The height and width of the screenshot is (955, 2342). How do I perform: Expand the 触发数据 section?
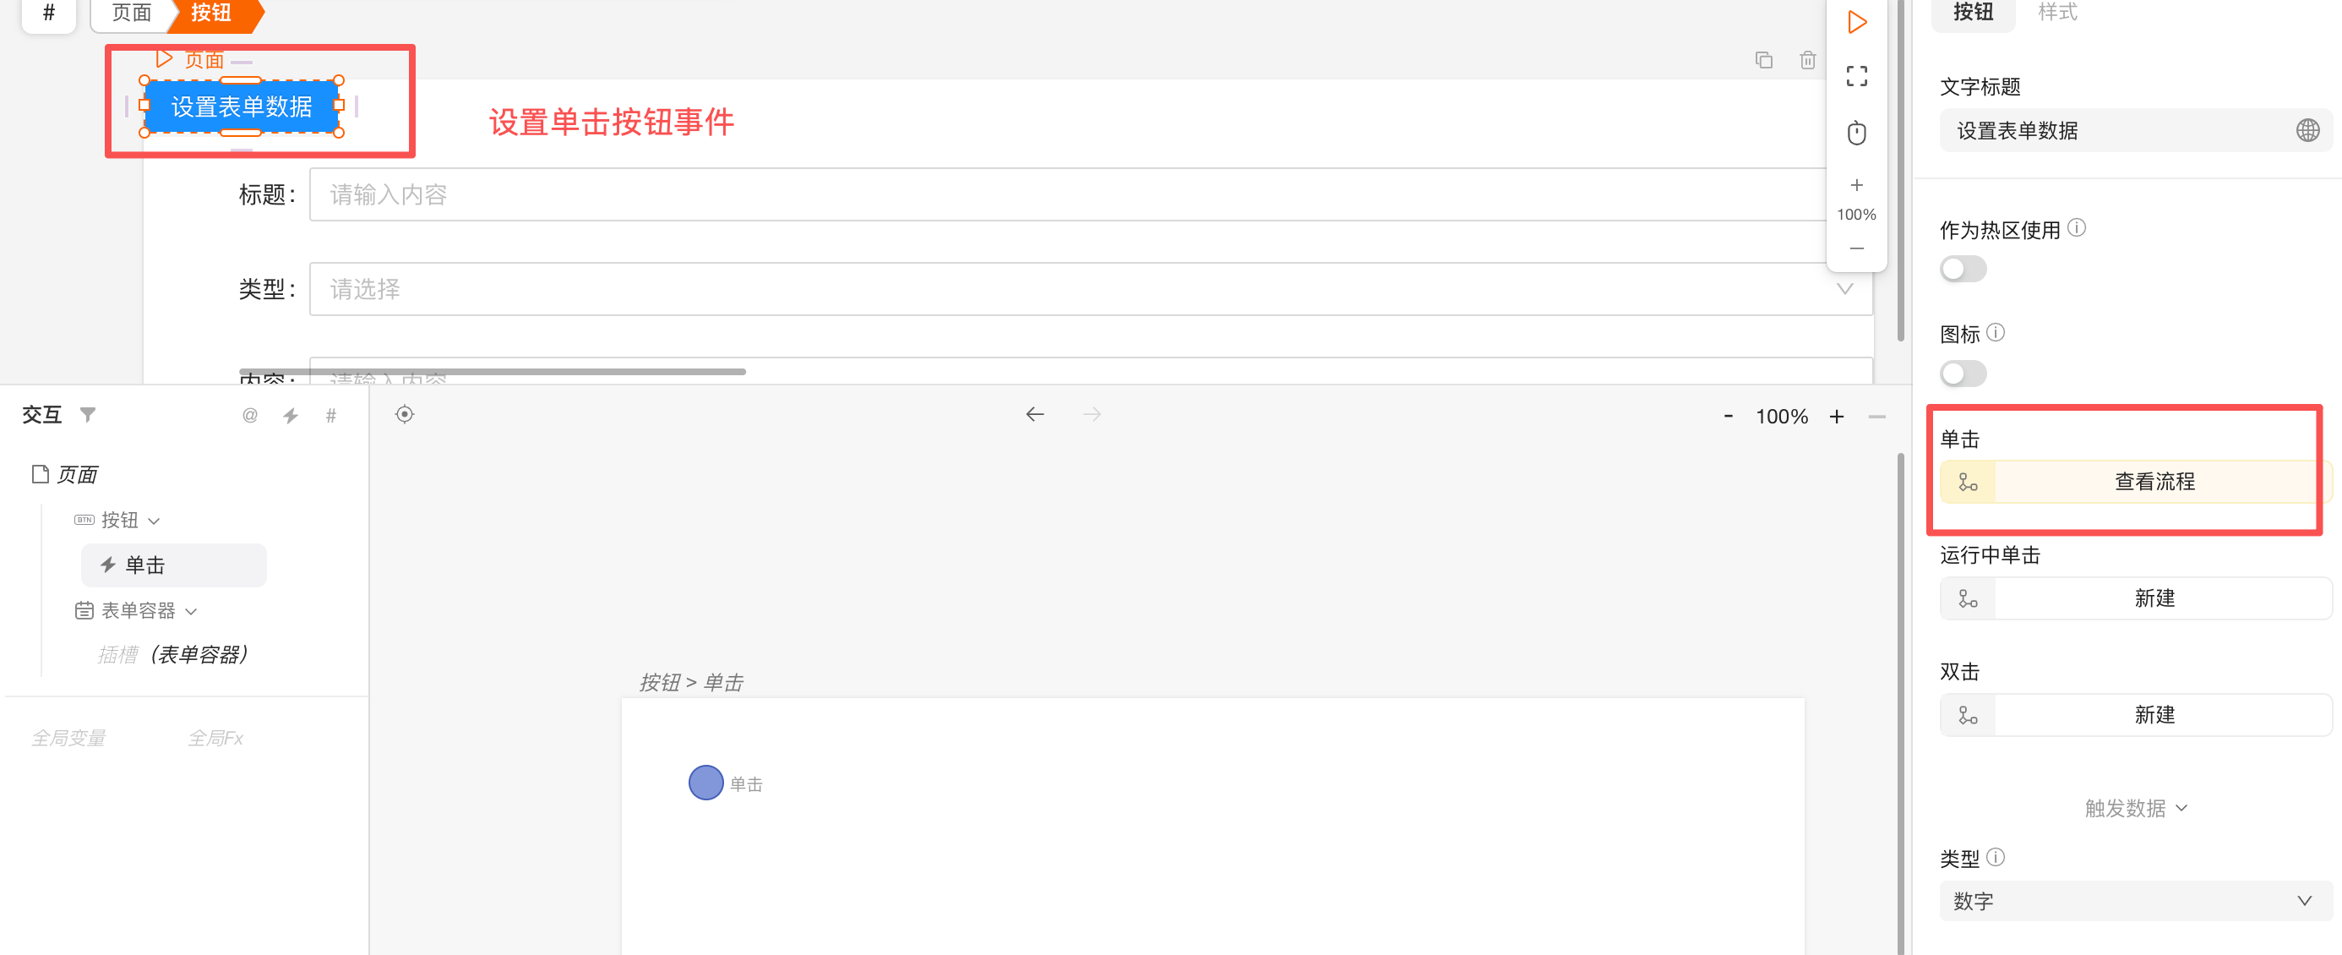(x=2134, y=808)
